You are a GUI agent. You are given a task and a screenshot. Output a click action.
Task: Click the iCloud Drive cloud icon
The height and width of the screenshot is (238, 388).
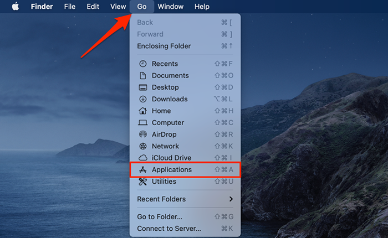[143, 158]
